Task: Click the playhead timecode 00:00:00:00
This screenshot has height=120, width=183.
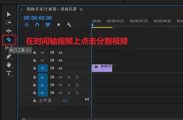Action: tap(38, 18)
